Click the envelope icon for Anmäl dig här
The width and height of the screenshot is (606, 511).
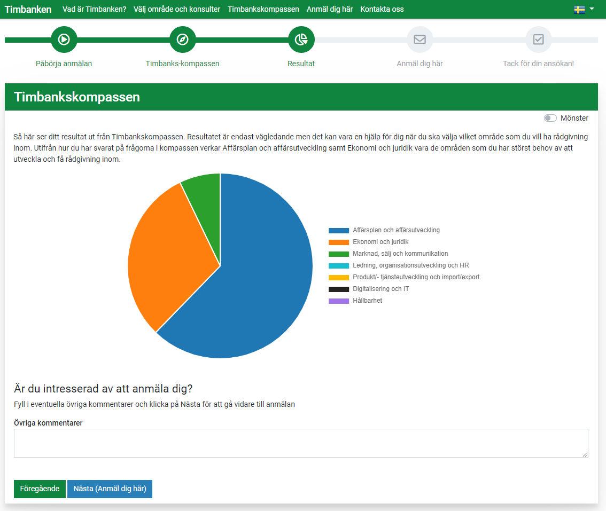click(x=419, y=40)
